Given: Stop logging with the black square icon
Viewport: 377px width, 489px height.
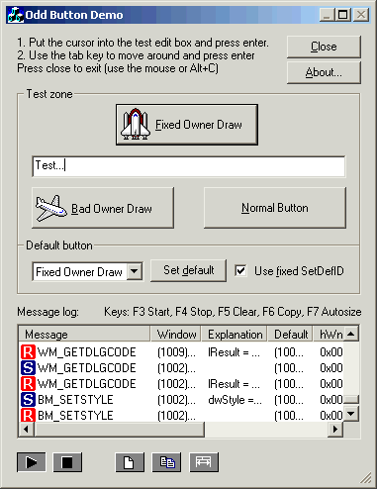Looking at the screenshot, I should coord(67,462).
